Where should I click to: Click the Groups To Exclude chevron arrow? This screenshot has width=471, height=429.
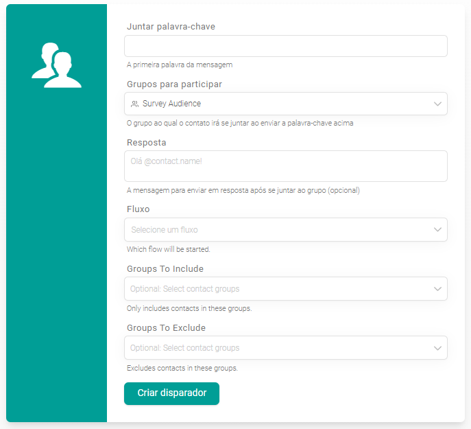pos(437,348)
